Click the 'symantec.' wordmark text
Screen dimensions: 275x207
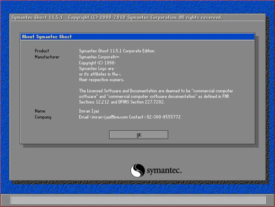coord(164,170)
